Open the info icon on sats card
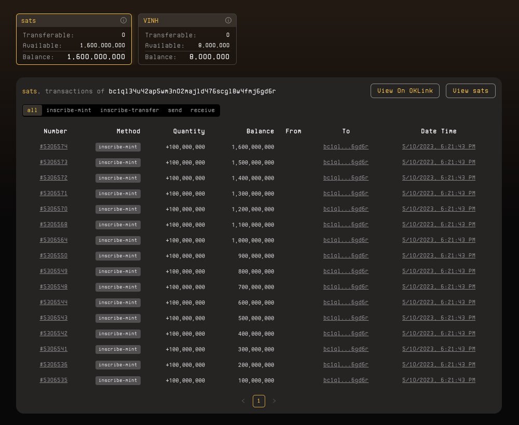Screen dimensions: 519x425 pyautogui.click(x=124, y=20)
